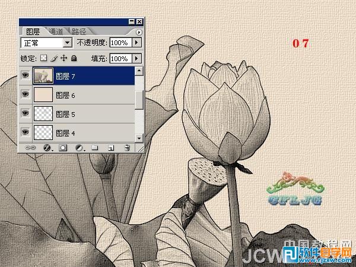The height and width of the screenshot is (267, 356).
Task: Open the 不透明度 slider arrow
Action: pos(136,43)
